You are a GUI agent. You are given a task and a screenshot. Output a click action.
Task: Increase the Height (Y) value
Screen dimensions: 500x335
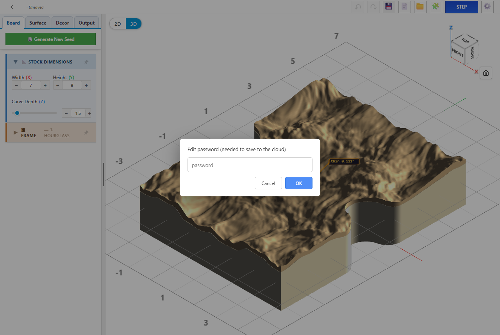[86, 85]
